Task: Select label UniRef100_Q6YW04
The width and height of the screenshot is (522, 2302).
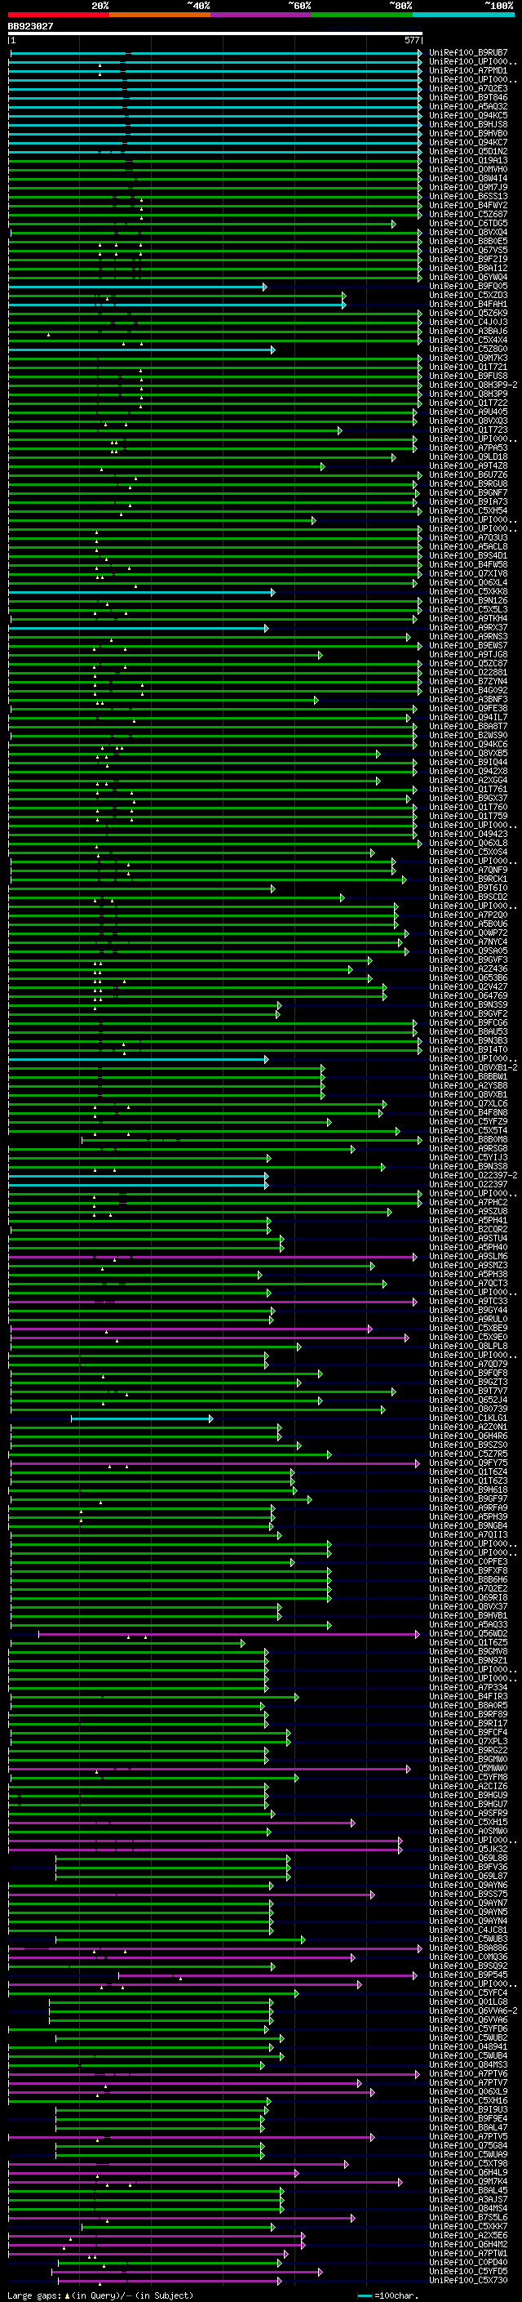Action: pos(467,277)
